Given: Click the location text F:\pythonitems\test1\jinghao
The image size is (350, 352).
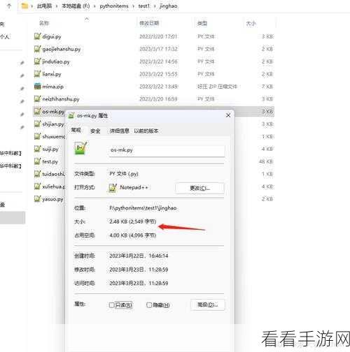Looking at the screenshot, I should 143,208.
